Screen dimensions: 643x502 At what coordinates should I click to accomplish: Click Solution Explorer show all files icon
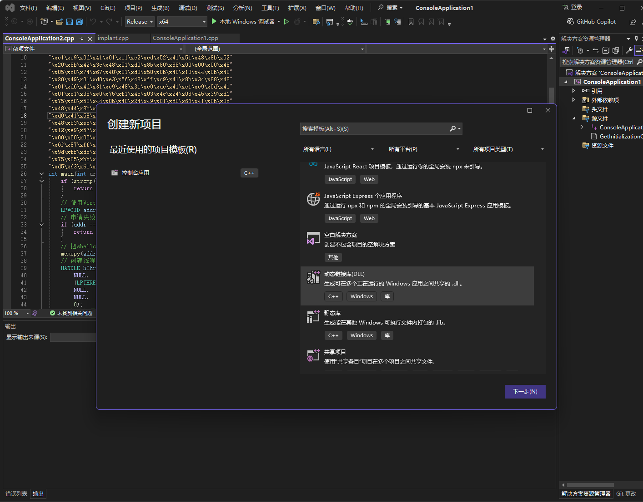click(616, 50)
